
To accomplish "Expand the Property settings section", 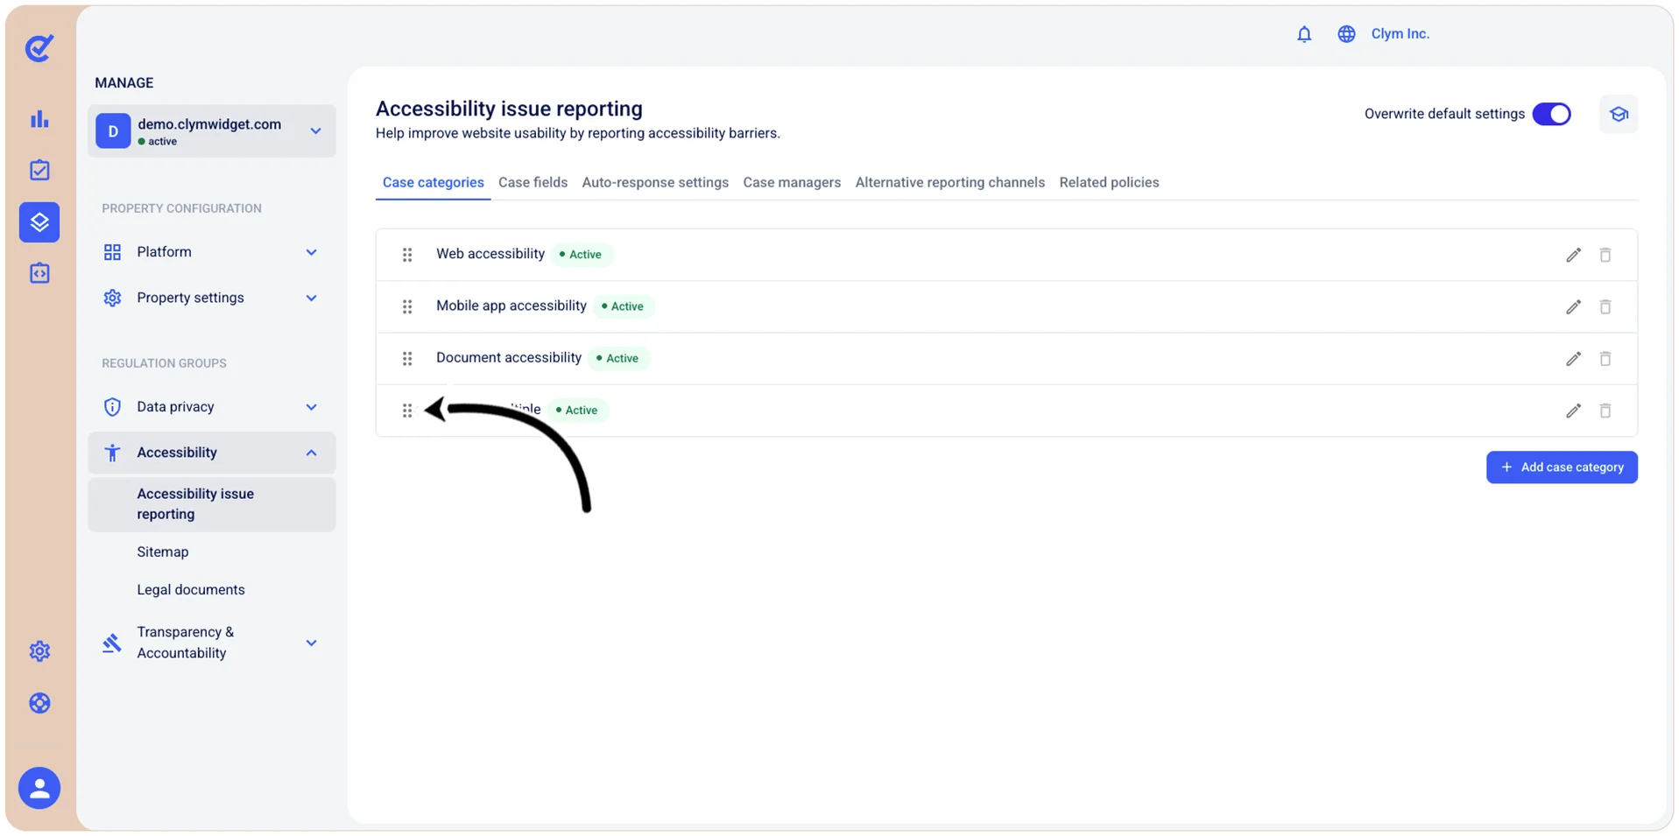I will tap(212, 298).
